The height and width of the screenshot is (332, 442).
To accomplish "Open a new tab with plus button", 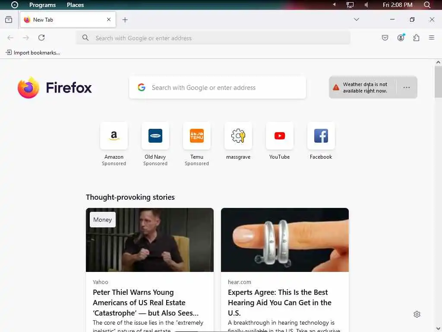I will tap(125, 20).
